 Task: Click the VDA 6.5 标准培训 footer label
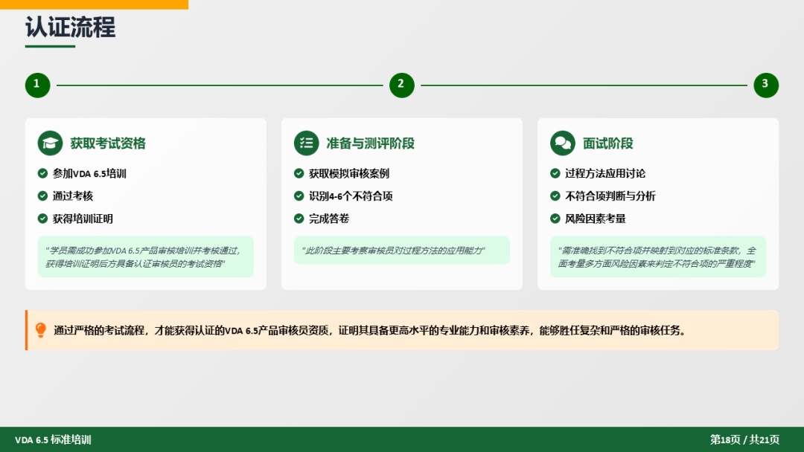tap(53, 439)
